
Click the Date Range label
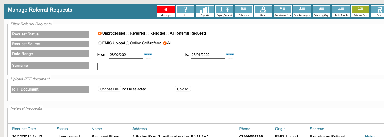click(x=50, y=54)
